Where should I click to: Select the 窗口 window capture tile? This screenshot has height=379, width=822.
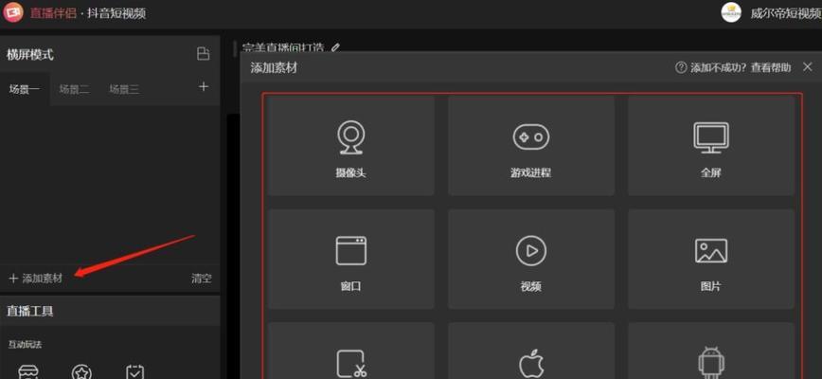350,259
